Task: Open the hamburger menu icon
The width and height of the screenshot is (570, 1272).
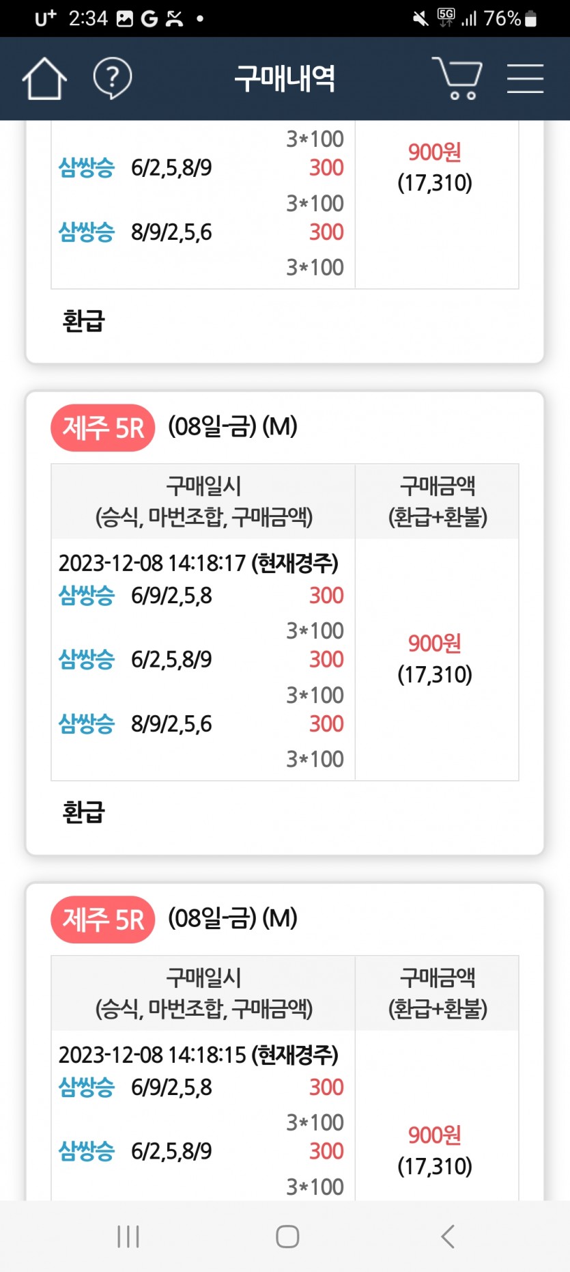Action: (x=525, y=79)
